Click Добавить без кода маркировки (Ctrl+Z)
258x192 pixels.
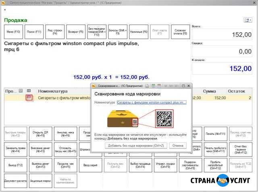pyautogui.click(x=136, y=146)
